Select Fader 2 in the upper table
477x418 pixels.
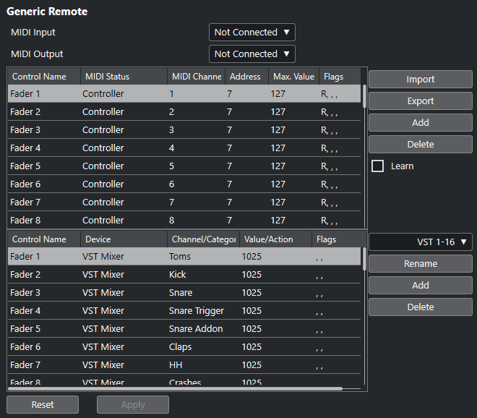tap(184, 111)
